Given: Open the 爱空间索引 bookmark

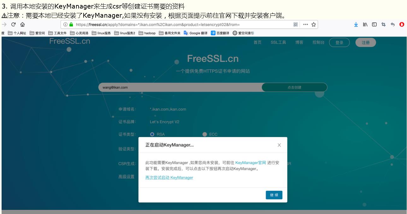Looking at the screenshot, I should point(243,33).
